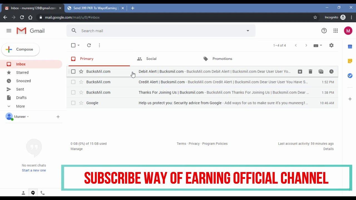This screenshot has width=356, height=200.
Task: Select the Debit Alert email checkbox
Action: pyautogui.click(x=73, y=72)
